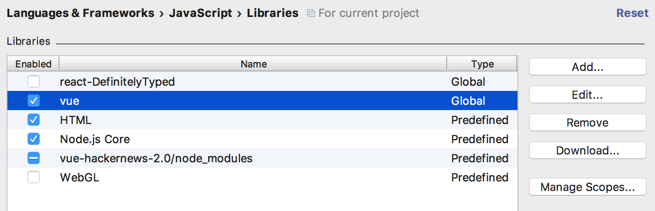Click the 'For current project' copy icon
This screenshot has width=655, height=211.
tap(310, 13)
